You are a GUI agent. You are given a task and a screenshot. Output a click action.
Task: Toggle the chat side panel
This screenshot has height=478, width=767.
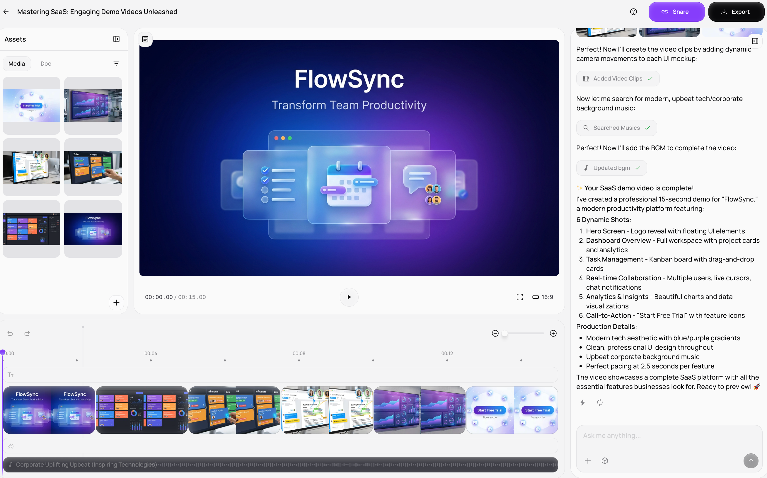(x=755, y=41)
